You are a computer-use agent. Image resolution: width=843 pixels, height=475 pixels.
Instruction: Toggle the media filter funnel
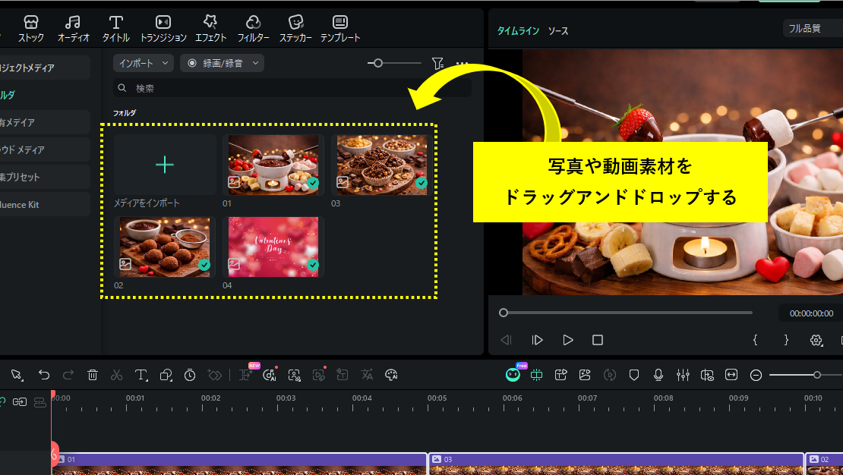click(x=438, y=63)
